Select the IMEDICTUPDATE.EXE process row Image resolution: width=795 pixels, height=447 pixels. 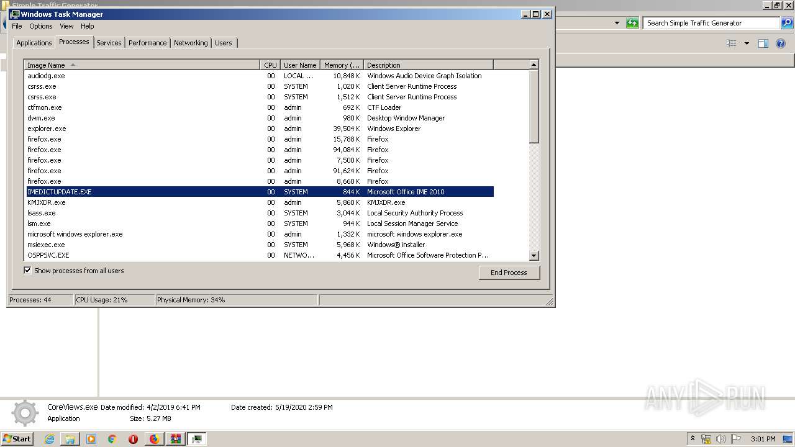click(260, 192)
